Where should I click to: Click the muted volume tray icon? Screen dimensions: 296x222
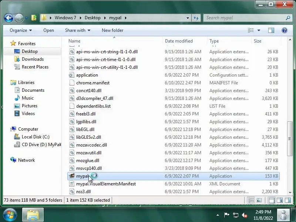click(245, 215)
